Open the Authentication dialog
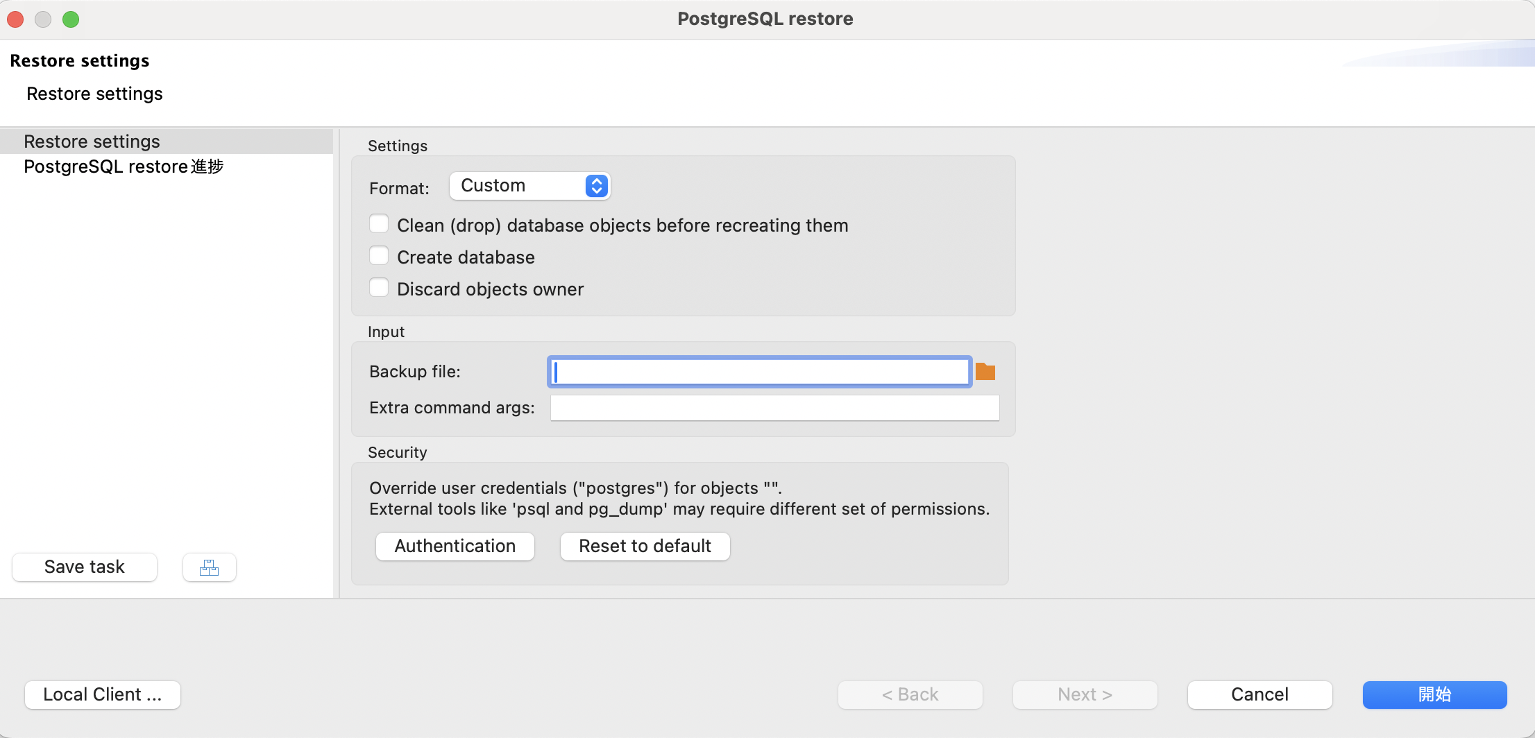1535x738 pixels. pos(455,546)
